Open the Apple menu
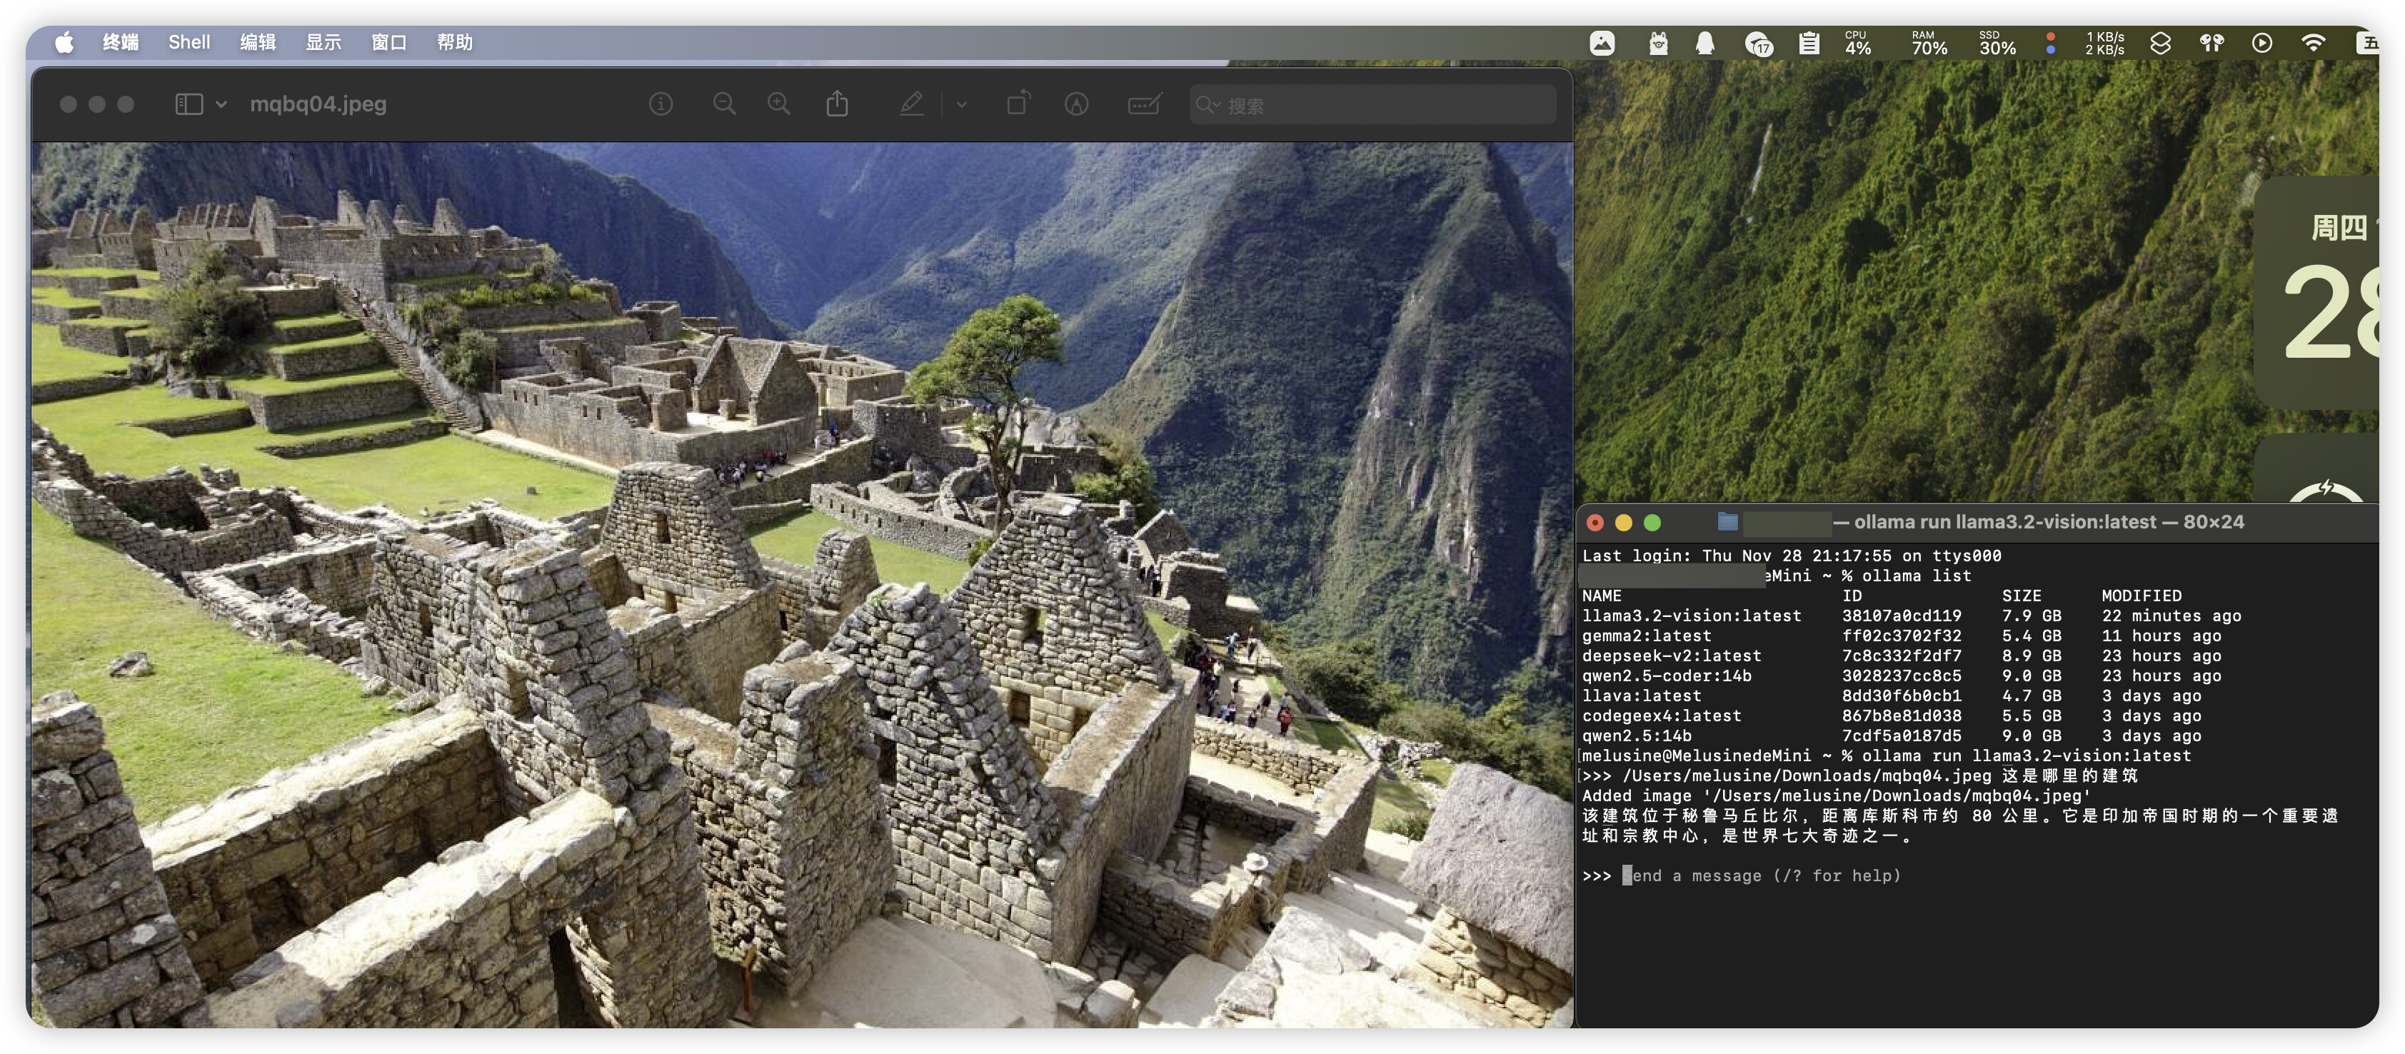 [64, 42]
